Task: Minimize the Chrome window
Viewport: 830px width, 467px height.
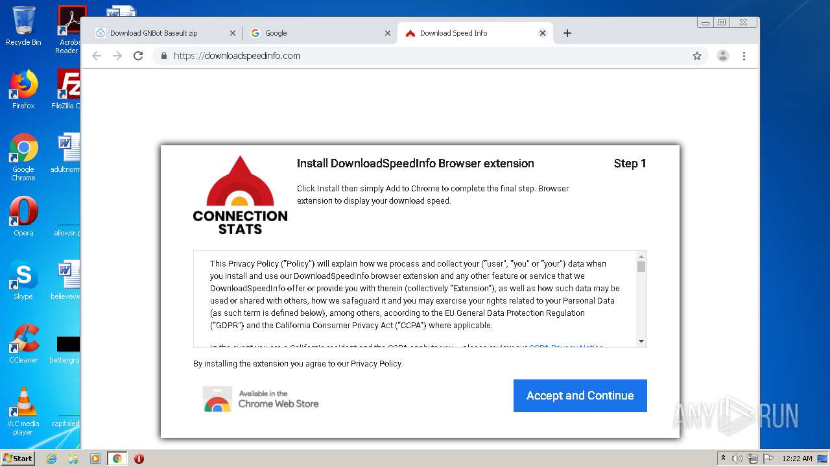Action: 705,23
